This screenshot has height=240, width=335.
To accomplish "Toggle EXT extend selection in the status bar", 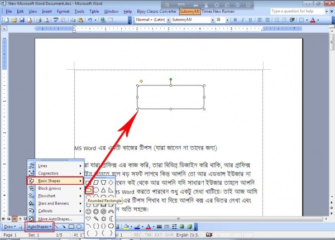I will coord(159,235).
